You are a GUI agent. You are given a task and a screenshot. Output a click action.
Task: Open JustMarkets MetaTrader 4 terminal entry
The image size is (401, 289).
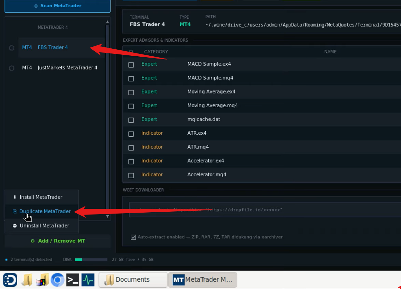[61, 68]
